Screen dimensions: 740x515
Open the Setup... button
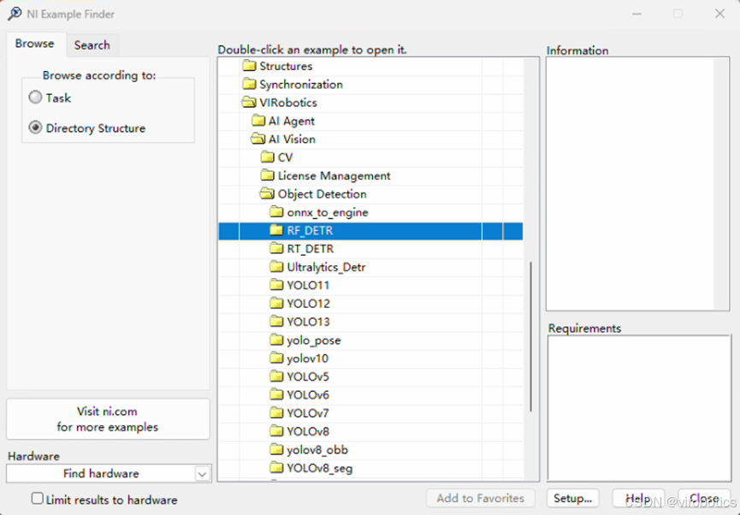pyautogui.click(x=572, y=498)
